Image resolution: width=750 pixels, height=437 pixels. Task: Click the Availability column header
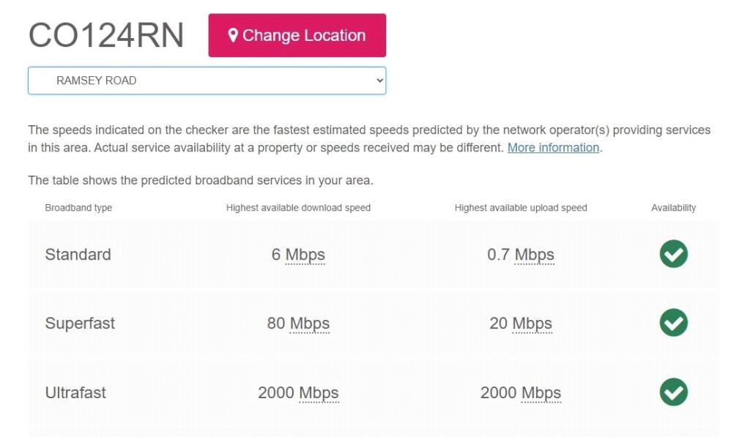click(673, 208)
